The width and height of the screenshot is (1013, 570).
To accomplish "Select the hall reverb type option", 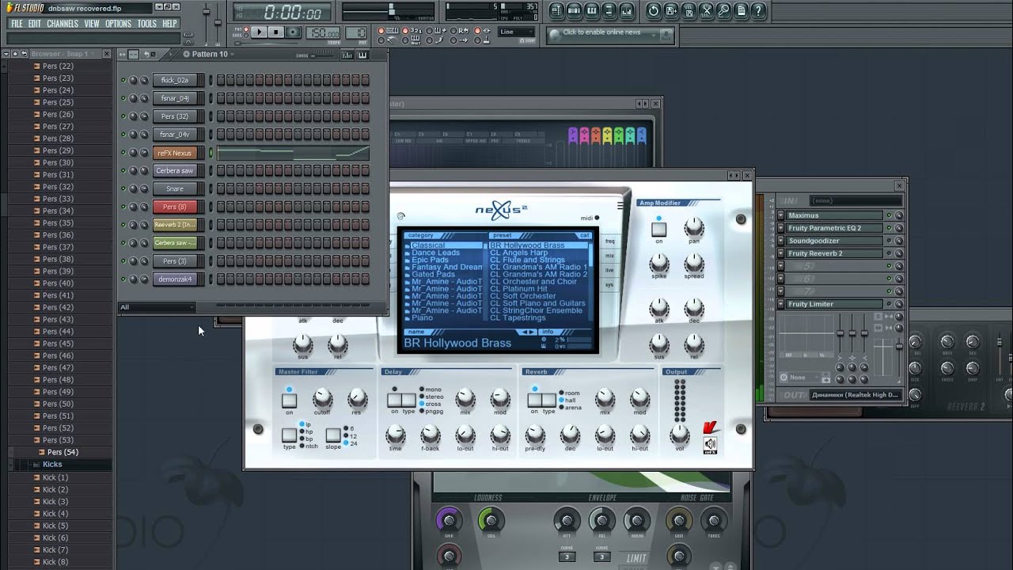I will pyautogui.click(x=569, y=401).
